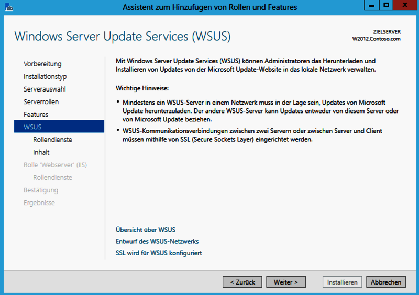Viewport: 419px width, 295px height.
Task: Minimize the wizard window
Action: tap(371, 5)
